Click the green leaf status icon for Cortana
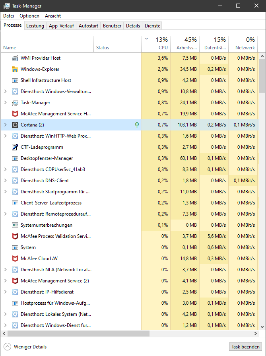Viewport: 266px width, 356px height. tap(137, 125)
